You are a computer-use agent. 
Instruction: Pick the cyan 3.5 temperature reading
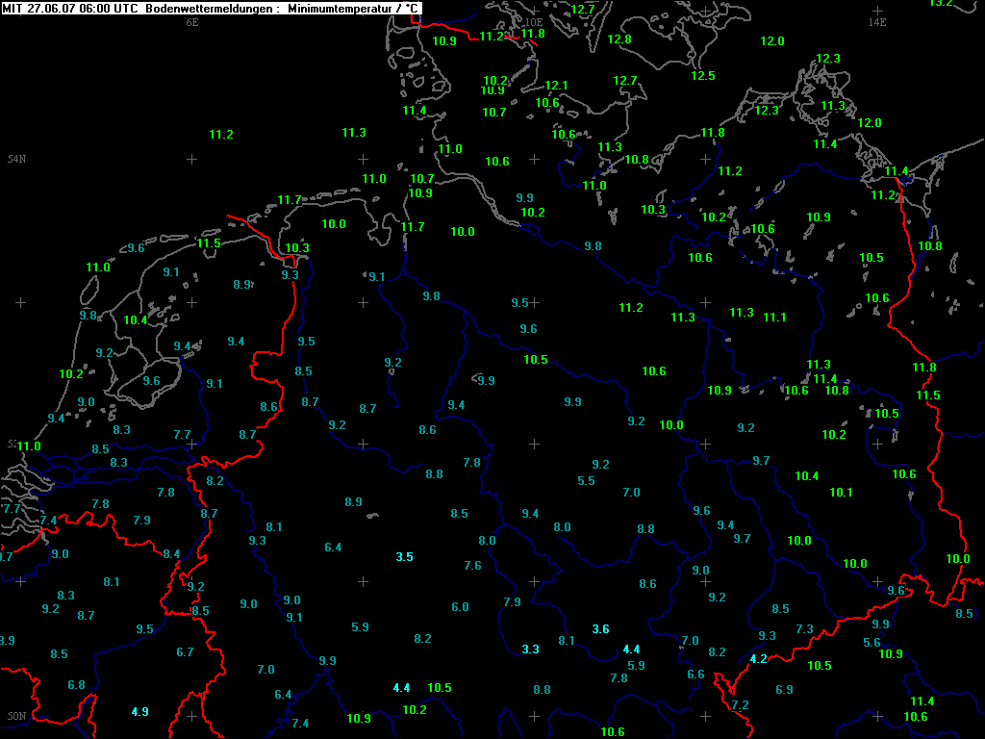pyautogui.click(x=404, y=557)
